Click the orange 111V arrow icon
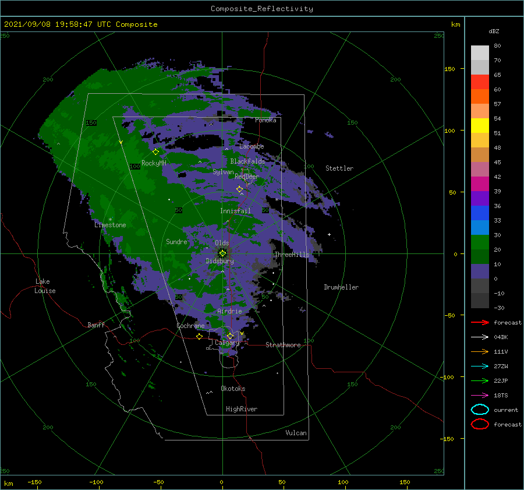 pos(480,351)
